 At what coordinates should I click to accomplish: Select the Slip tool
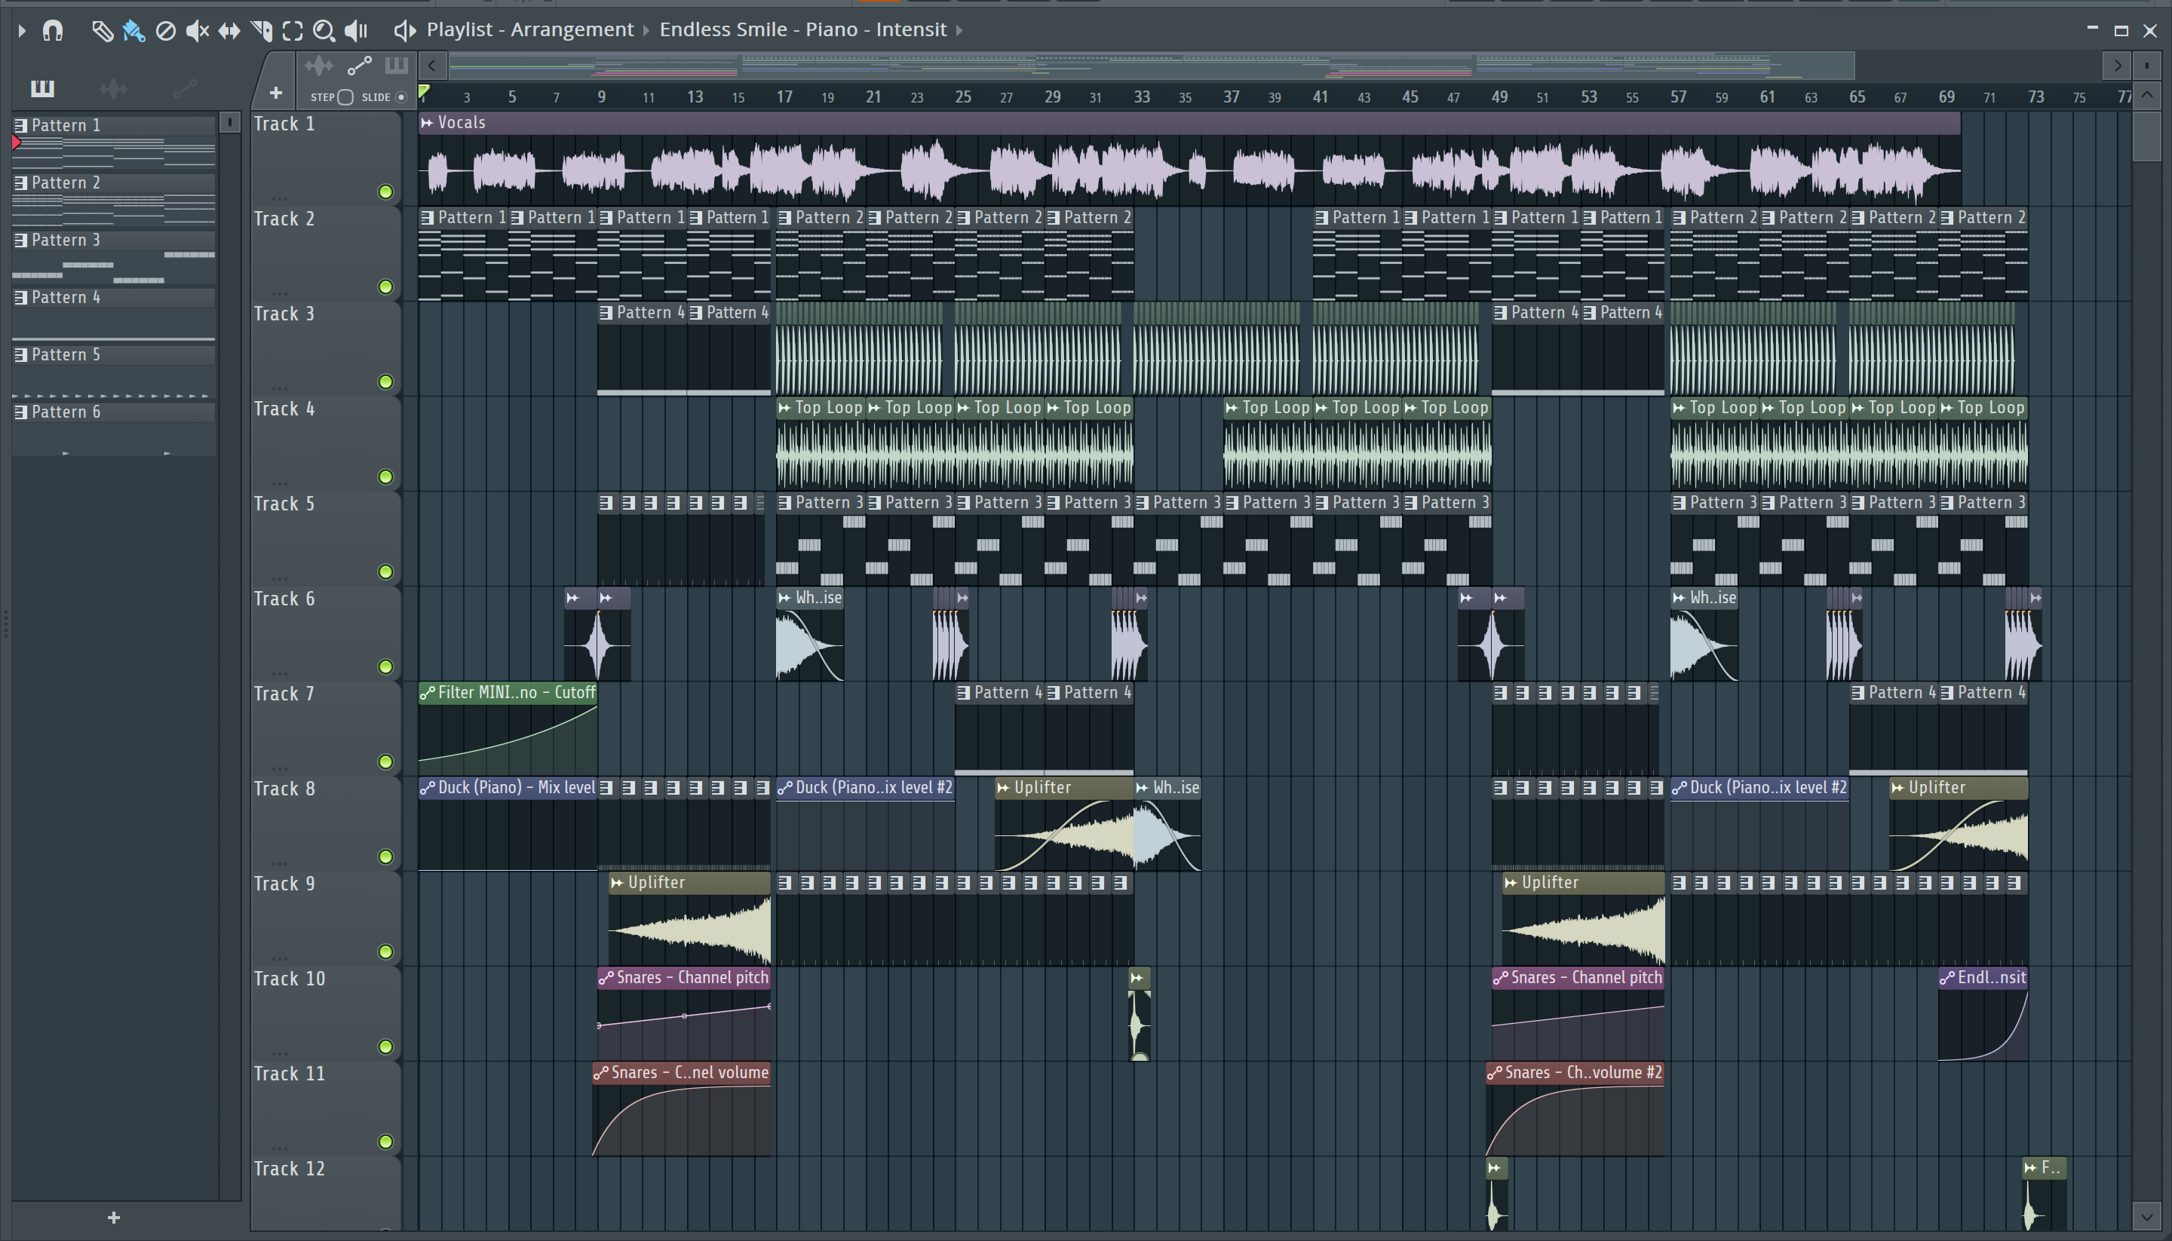point(229,32)
